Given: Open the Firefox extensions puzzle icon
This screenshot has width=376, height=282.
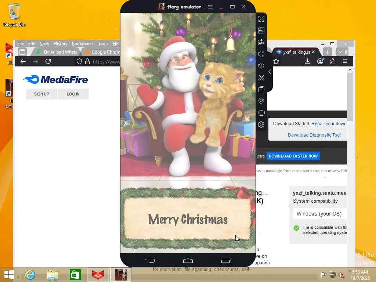Looking at the screenshot, I should (333, 62).
